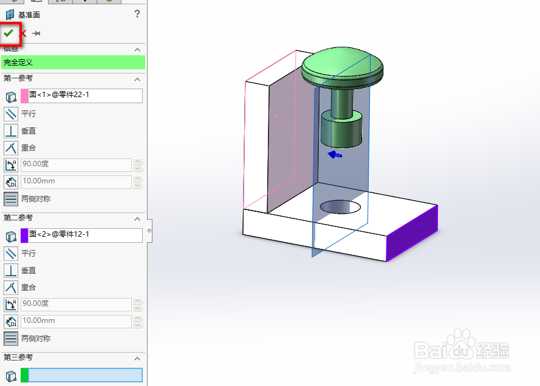Decrease first reference angle with down arrow
Image resolution: width=540 pixels, height=386 pixels.
138,168
